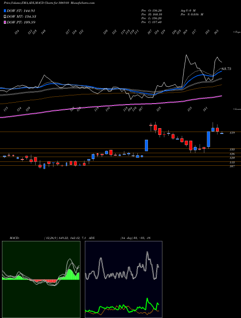
Task: Click the 'ADX' panel heading
Action: coord(92,238)
